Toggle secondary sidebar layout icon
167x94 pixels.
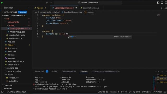[x=166, y=3]
